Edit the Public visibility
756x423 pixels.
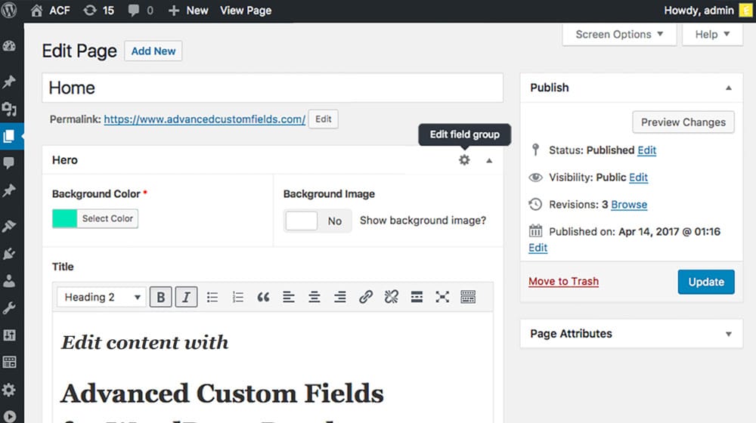pos(638,178)
